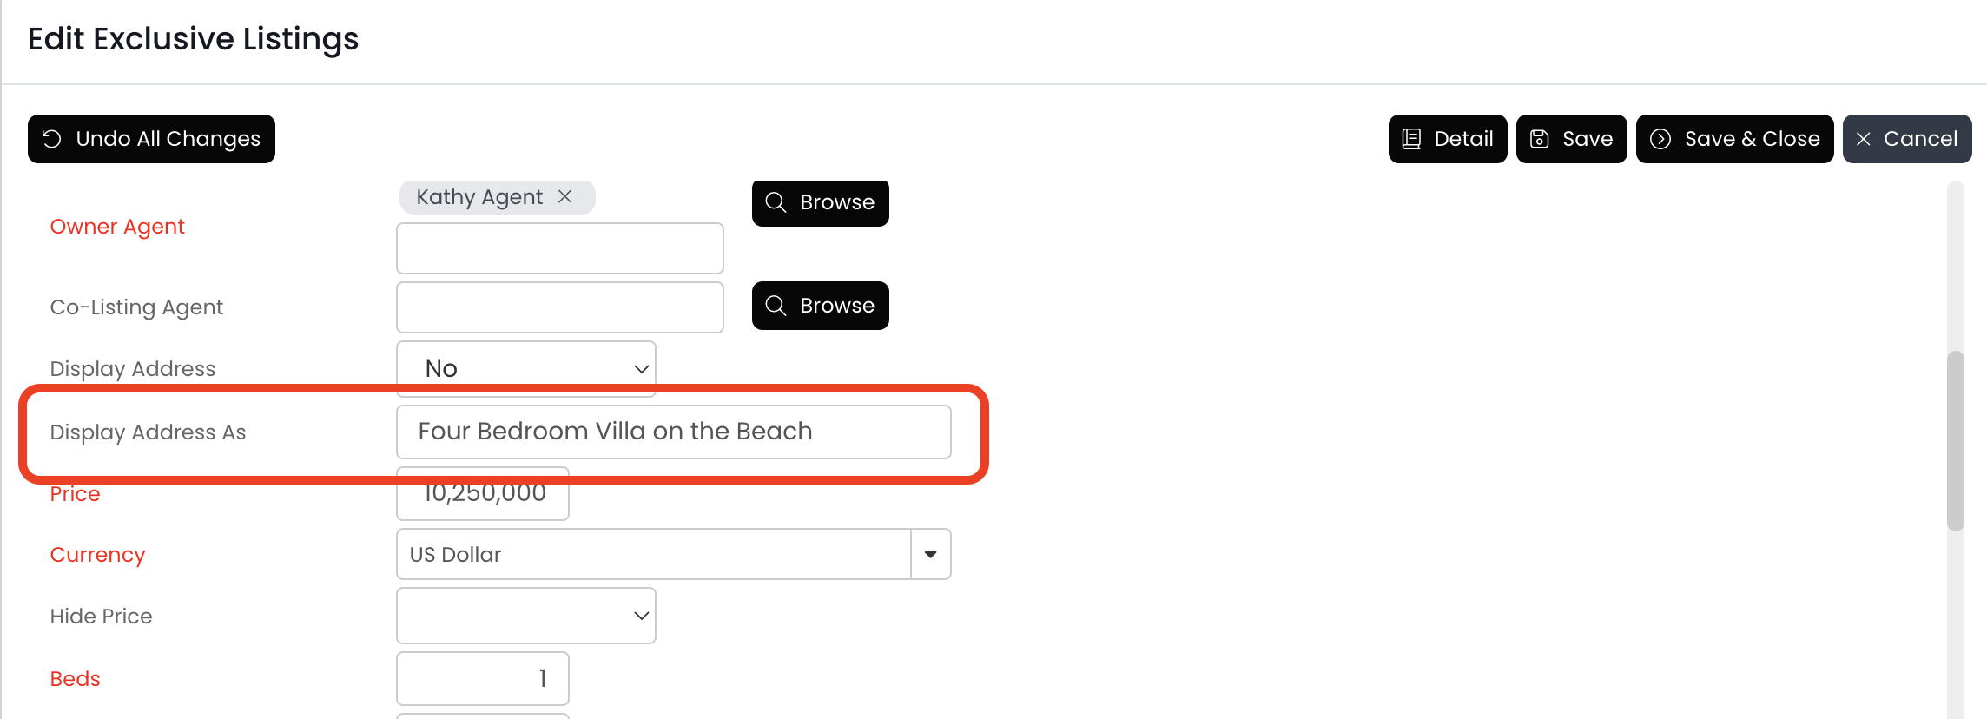Click the US Dollar currency field
The width and height of the screenshot is (1987, 719).
[x=653, y=554]
